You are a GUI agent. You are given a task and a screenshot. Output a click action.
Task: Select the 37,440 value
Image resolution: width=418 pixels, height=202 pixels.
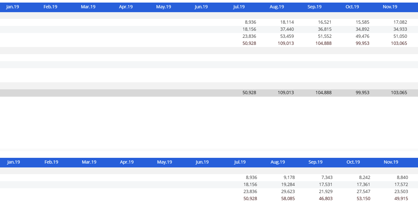coord(287,29)
